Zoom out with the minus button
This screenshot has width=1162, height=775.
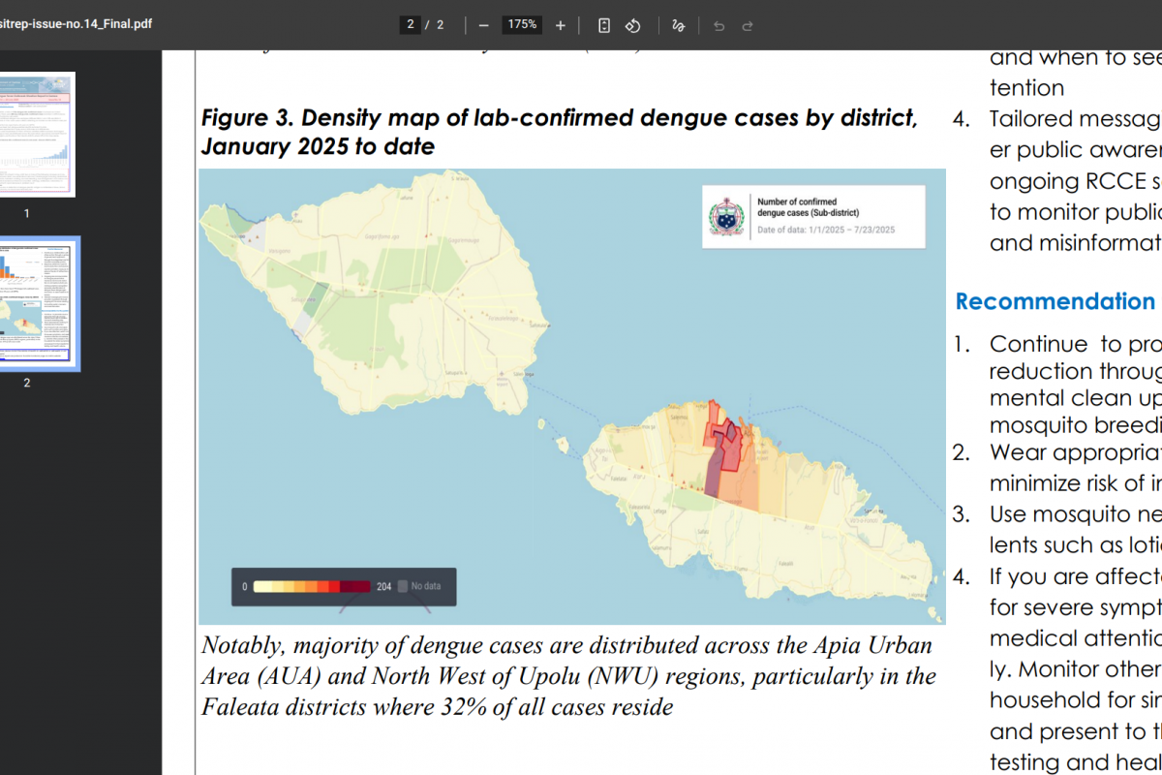coord(483,25)
